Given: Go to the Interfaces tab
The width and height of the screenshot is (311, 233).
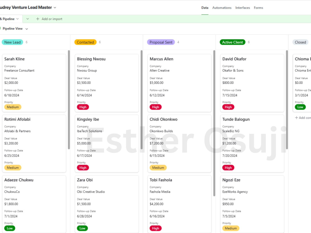Looking at the screenshot, I should (x=243, y=8).
